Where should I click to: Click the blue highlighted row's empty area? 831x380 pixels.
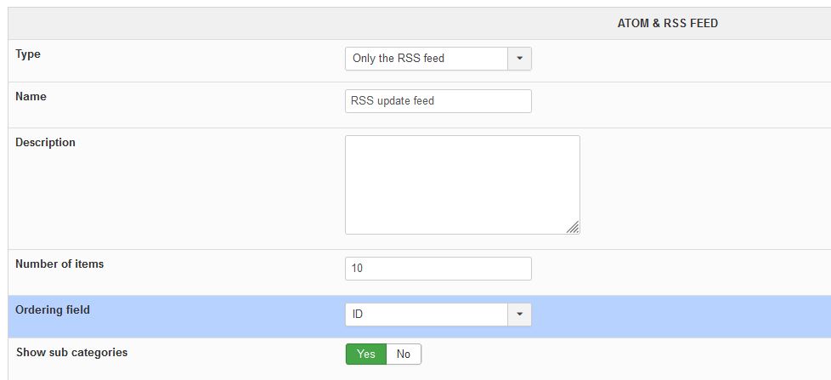click(x=680, y=316)
